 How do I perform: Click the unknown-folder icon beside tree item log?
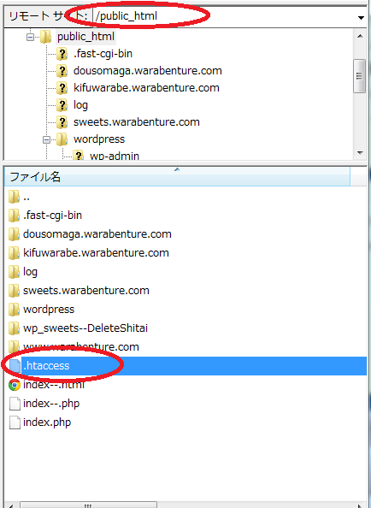point(62,105)
